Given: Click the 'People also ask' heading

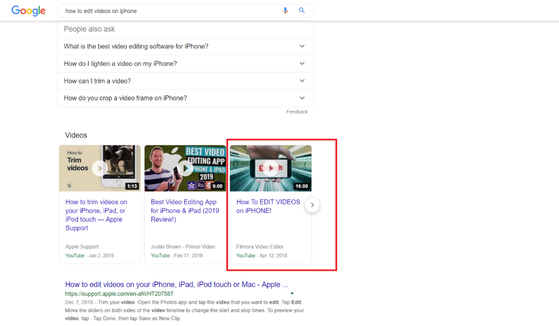Looking at the screenshot, I should (89, 29).
